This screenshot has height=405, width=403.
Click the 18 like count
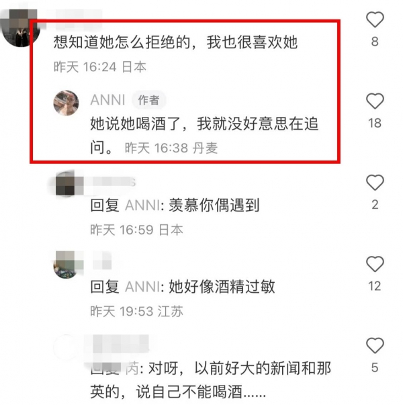click(375, 123)
